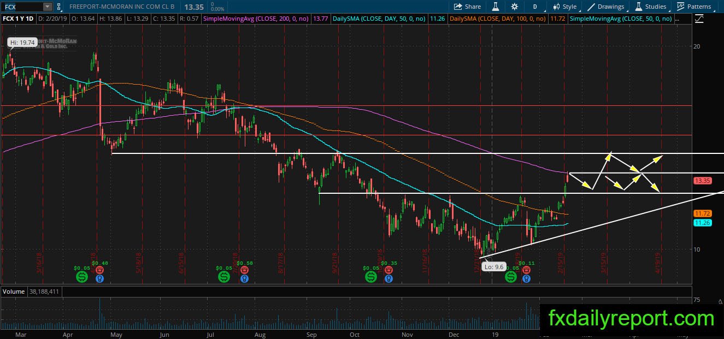
Task: Click the 10 price axis label
Action: [x=696, y=249]
